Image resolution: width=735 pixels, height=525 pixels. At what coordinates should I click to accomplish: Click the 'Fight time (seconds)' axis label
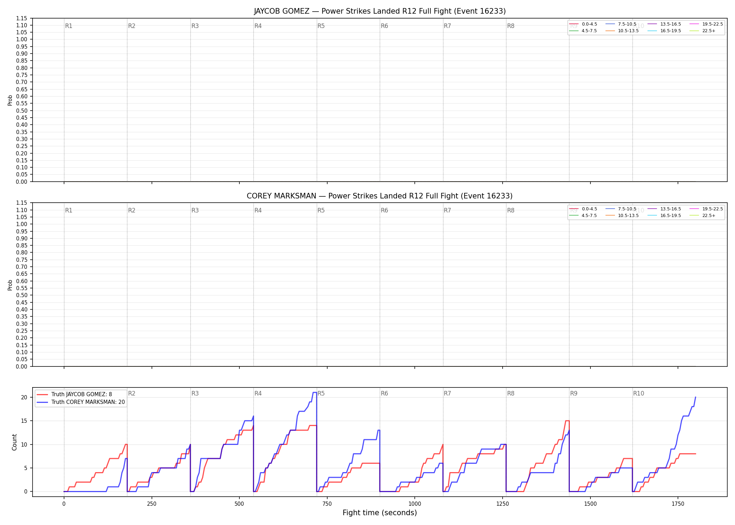point(380,513)
